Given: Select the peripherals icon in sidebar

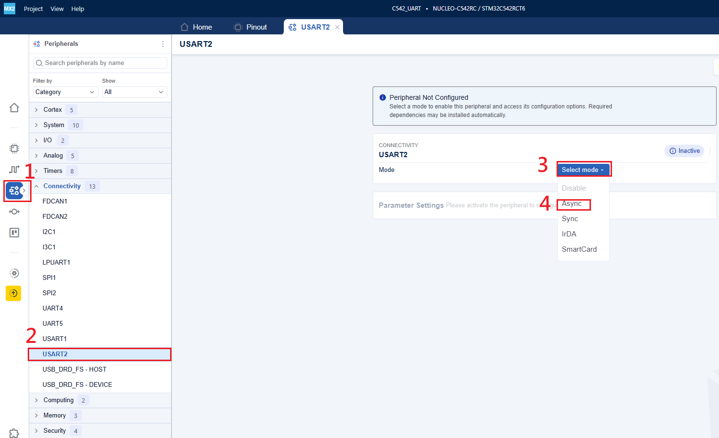Looking at the screenshot, I should [14, 191].
